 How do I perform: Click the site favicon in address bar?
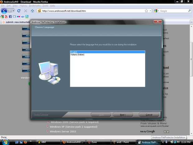pyautogui.click(x=39, y=11)
